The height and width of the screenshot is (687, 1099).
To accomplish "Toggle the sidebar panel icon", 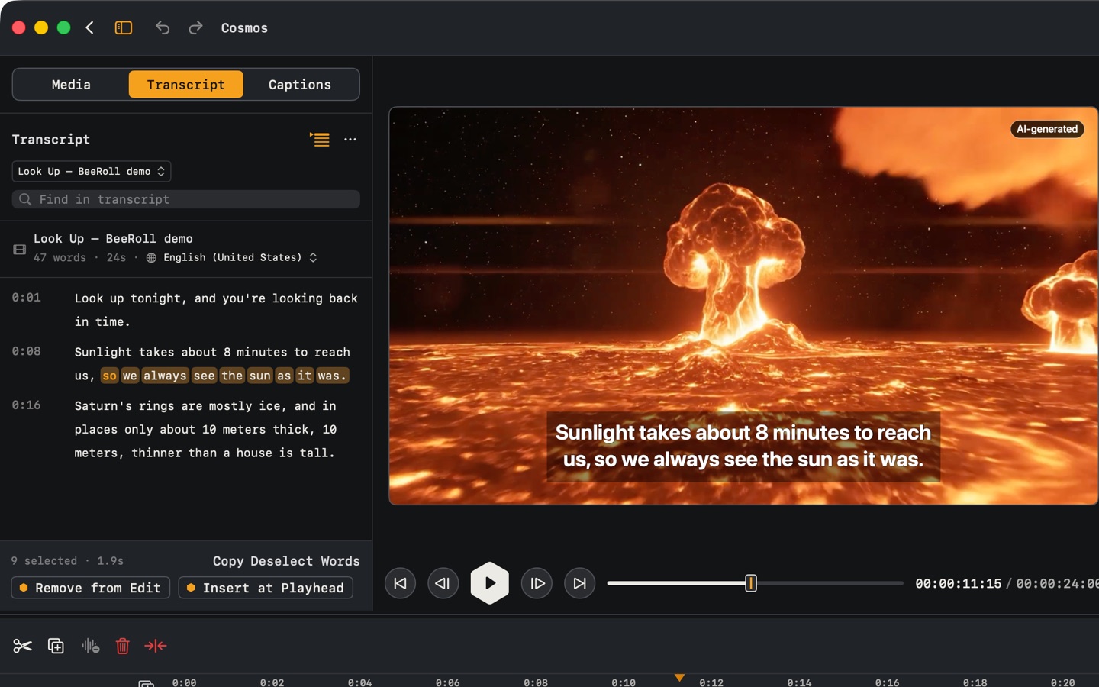I will click(x=124, y=28).
